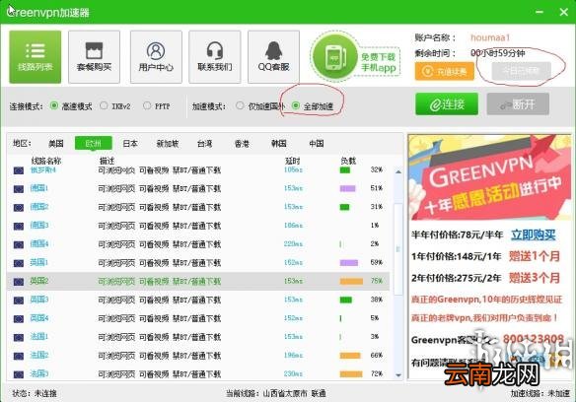Open the QQ客服 penguin support chat

(x=273, y=57)
